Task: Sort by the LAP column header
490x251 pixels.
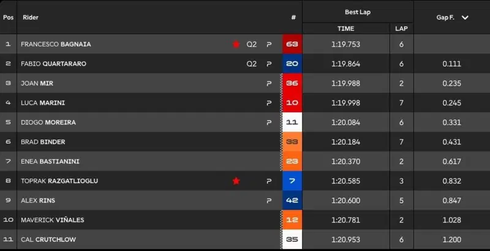Action: 401,29
